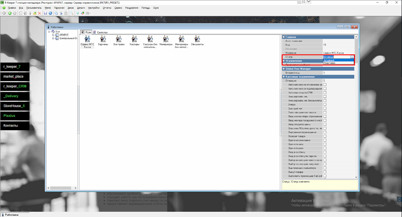The height and width of the screenshot is (217, 402).
Task: Click the r_keeper_CRM sidebar button
Action: tap(15, 86)
